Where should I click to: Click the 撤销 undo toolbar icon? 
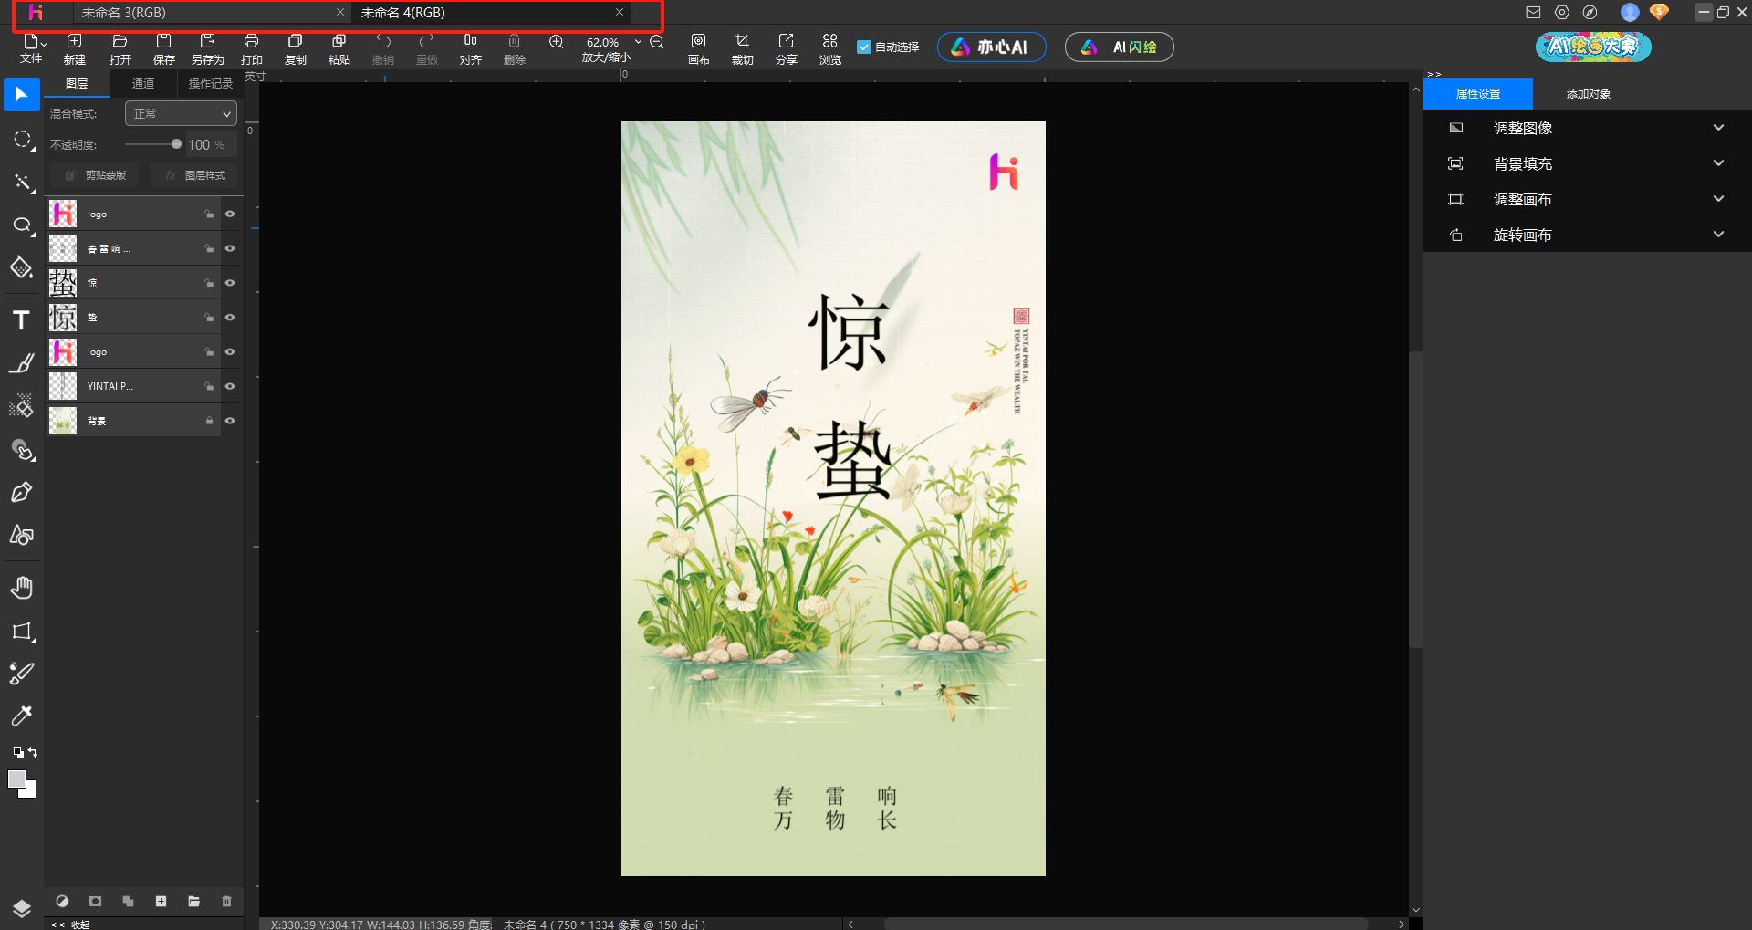383,47
